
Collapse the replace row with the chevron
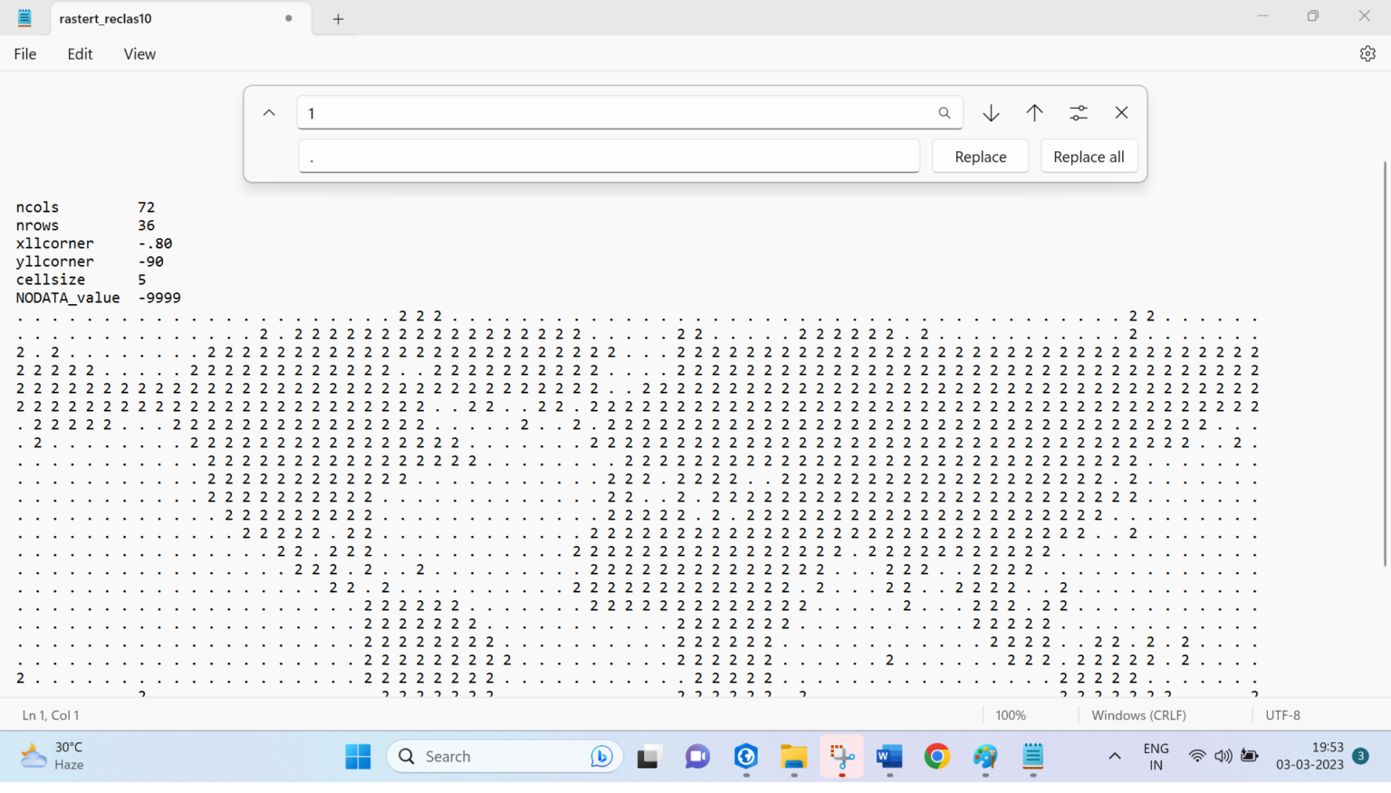pos(269,112)
